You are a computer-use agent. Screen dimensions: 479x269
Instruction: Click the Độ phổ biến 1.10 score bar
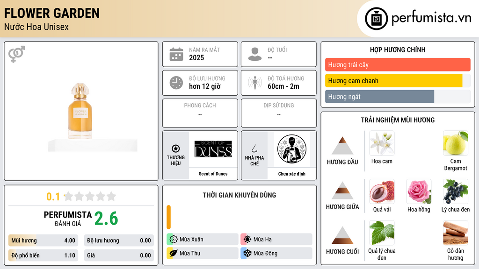pyautogui.click(x=43, y=255)
